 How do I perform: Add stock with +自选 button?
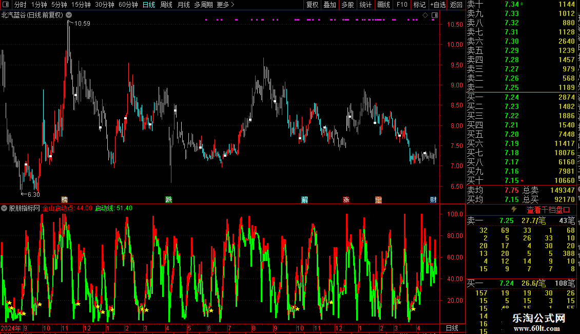pyautogui.click(x=438, y=5)
